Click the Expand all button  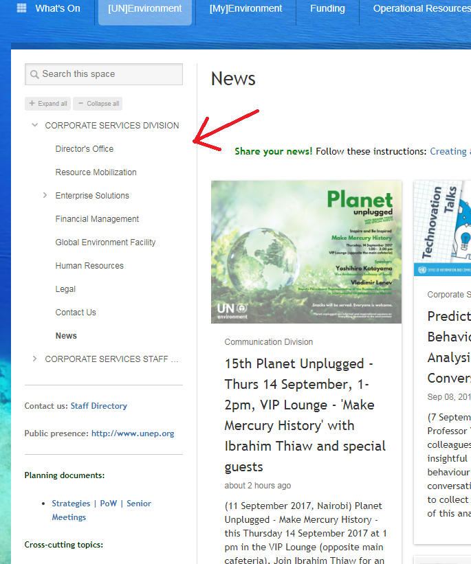pos(48,104)
